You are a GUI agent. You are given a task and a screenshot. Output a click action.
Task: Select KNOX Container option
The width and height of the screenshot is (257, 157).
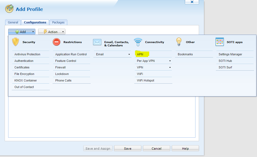31,81
